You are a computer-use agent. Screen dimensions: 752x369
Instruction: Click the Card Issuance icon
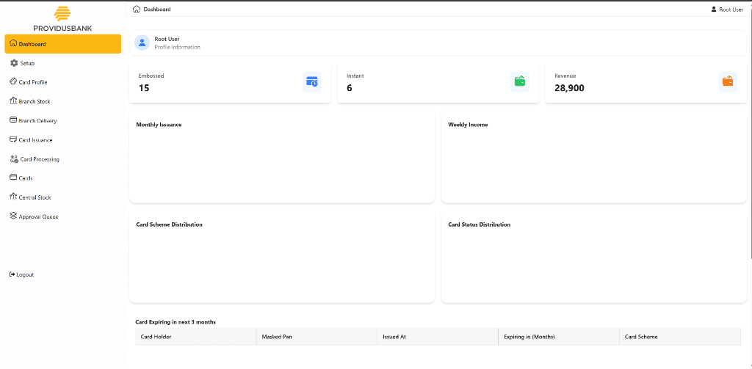13,139
